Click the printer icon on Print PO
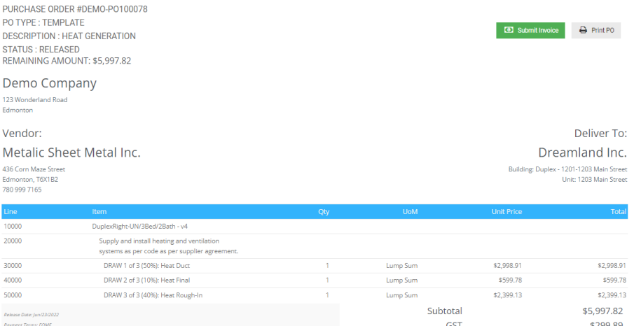 (583, 31)
